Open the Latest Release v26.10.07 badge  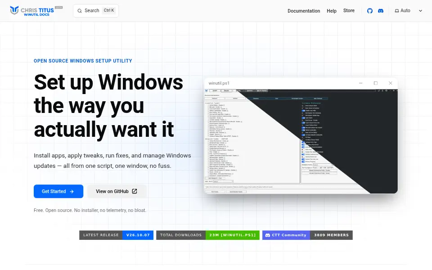tap(116, 235)
